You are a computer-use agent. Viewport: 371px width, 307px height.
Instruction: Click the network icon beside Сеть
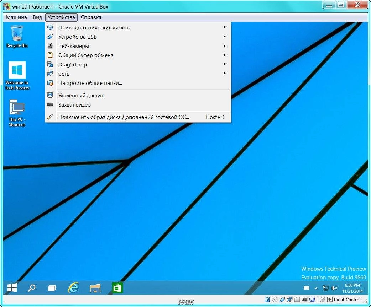(50, 74)
